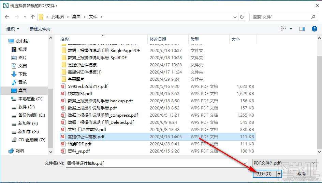322x183 pixels.
Task: Open the recent locations chevron
Action: (25, 17)
